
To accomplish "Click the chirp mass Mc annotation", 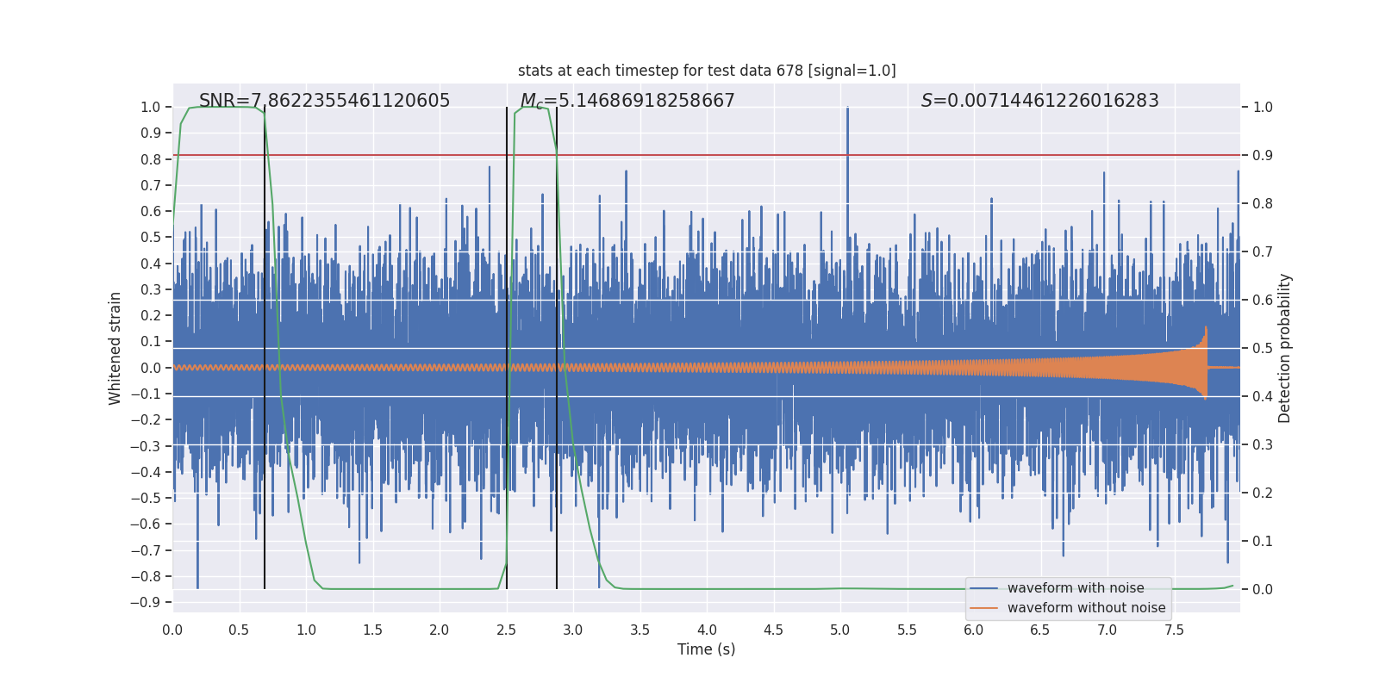I will [x=627, y=101].
